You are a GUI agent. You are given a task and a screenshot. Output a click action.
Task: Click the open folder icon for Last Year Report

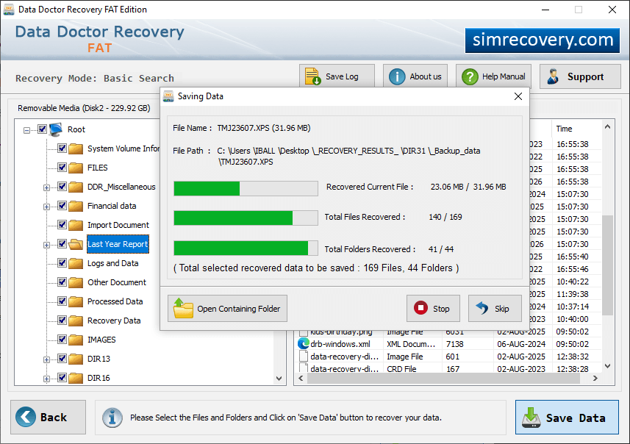point(76,244)
